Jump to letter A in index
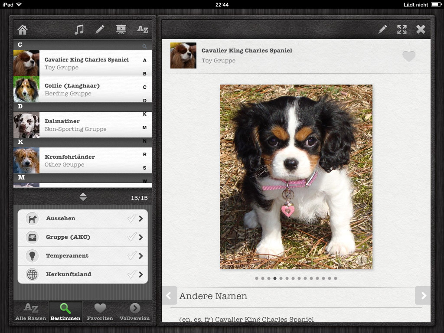The image size is (444, 333). click(x=145, y=60)
